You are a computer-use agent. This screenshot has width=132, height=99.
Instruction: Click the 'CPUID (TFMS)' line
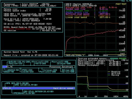30,6
